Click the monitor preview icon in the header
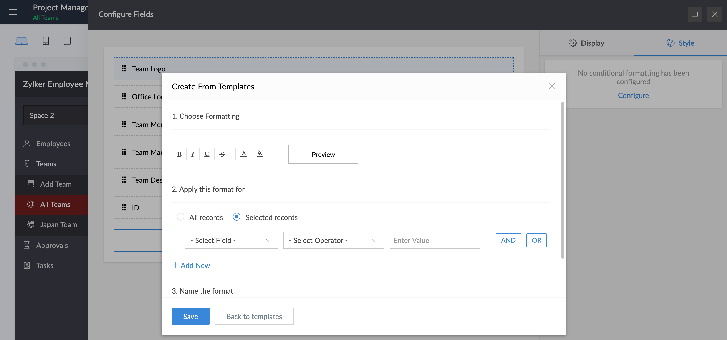The height and width of the screenshot is (340, 727). pos(695,14)
